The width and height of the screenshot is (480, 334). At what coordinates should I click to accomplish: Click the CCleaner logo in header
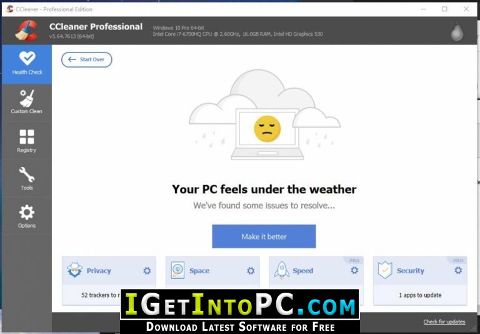pos(27,31)
